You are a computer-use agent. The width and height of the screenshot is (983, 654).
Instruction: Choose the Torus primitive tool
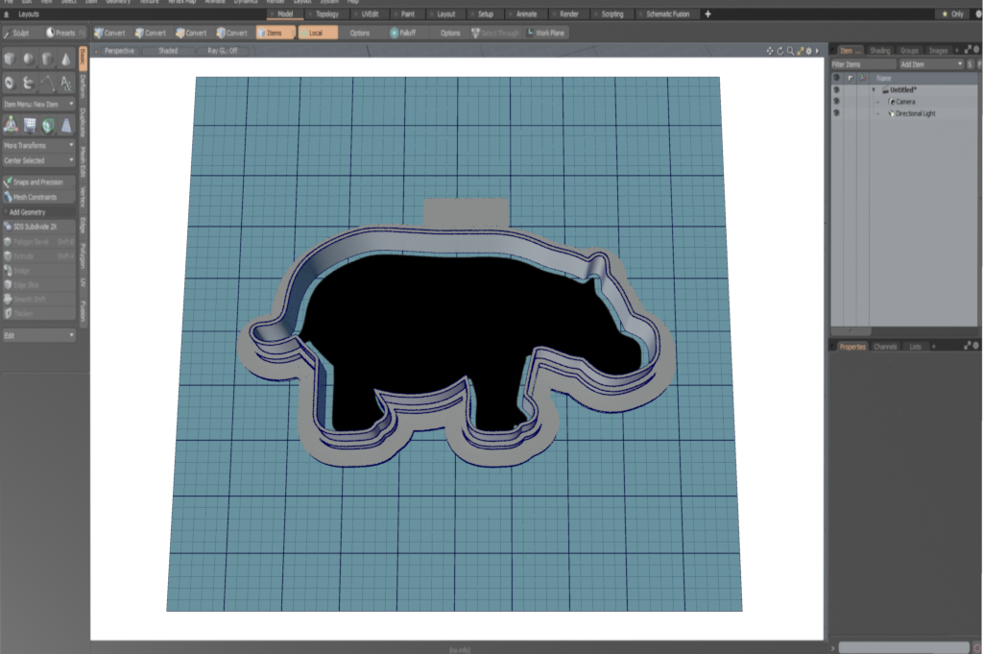point(10,84)
